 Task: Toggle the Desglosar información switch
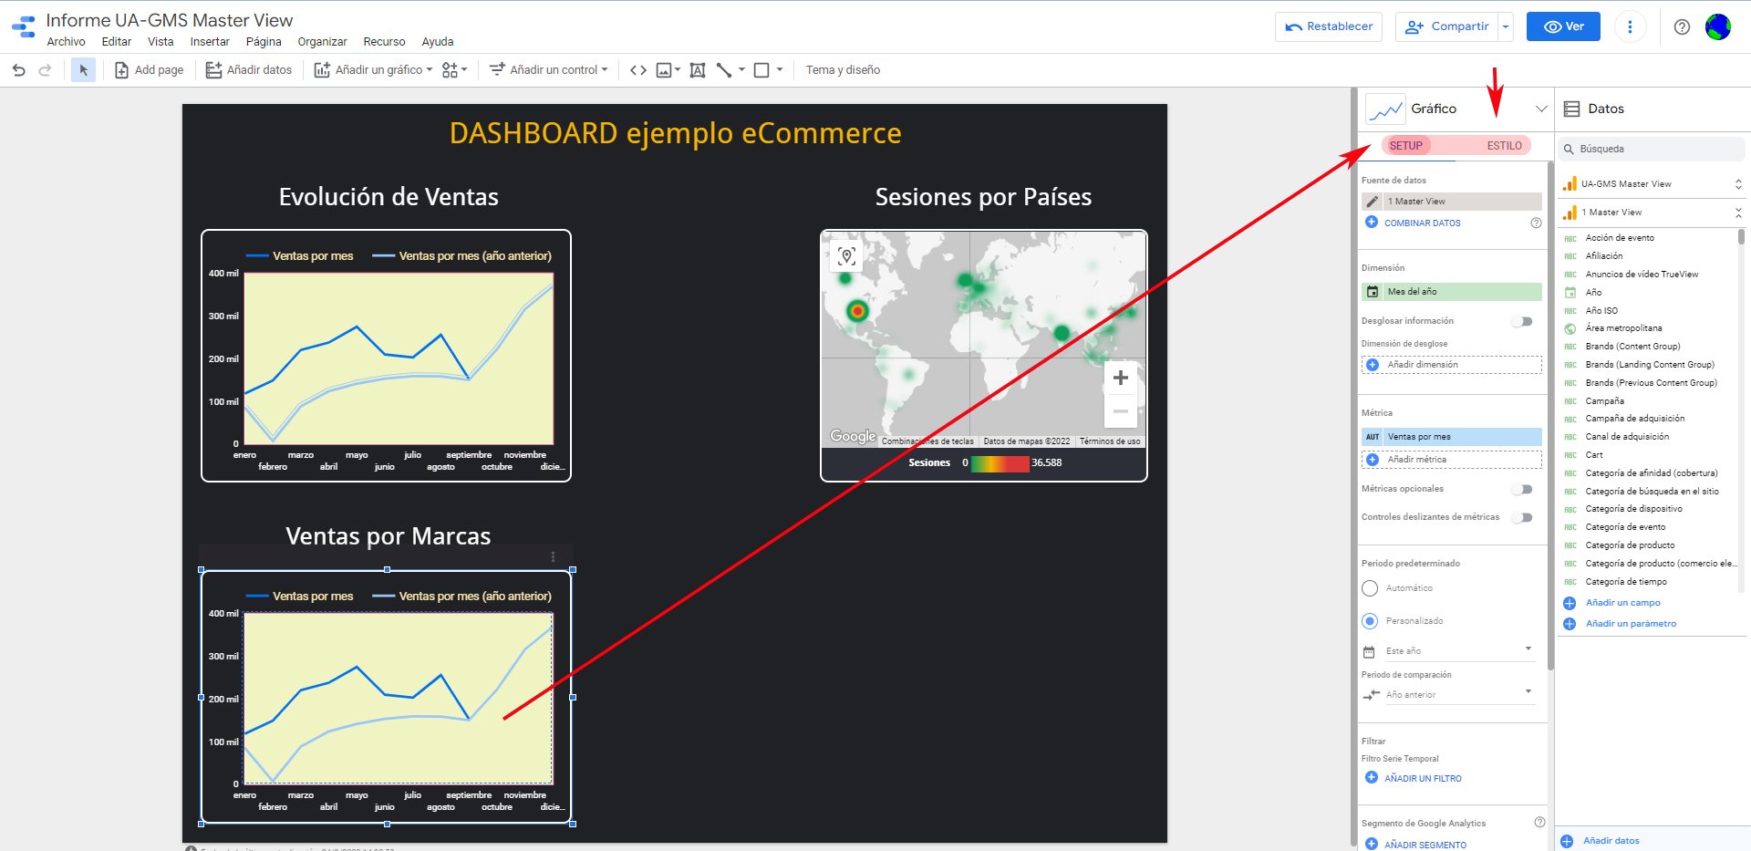1522,321
